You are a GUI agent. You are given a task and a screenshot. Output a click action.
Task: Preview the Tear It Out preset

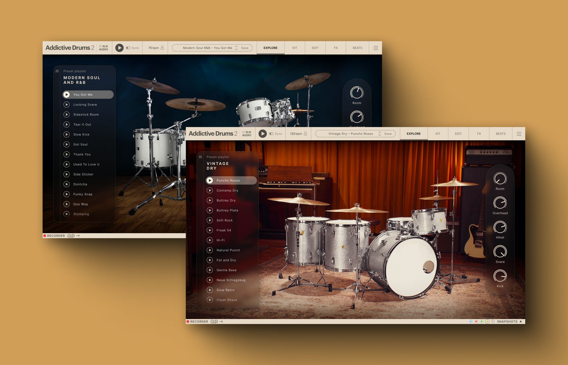click(x=67, y=124)
